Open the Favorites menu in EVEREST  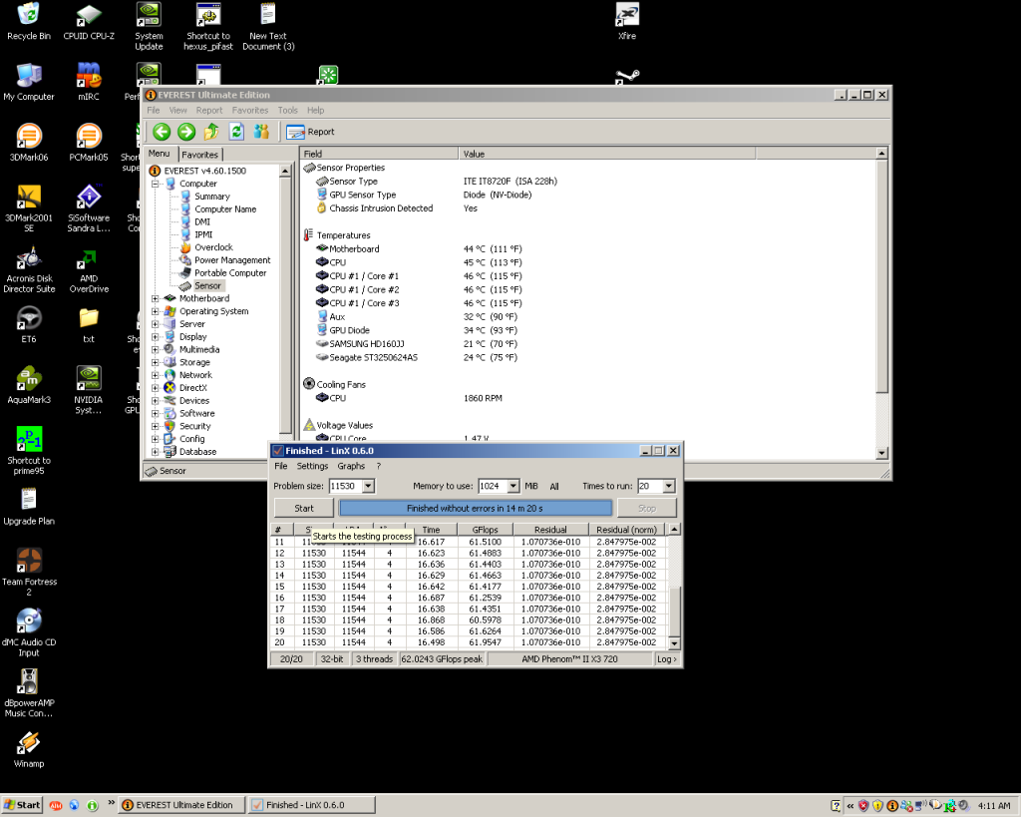click(250, 111)
